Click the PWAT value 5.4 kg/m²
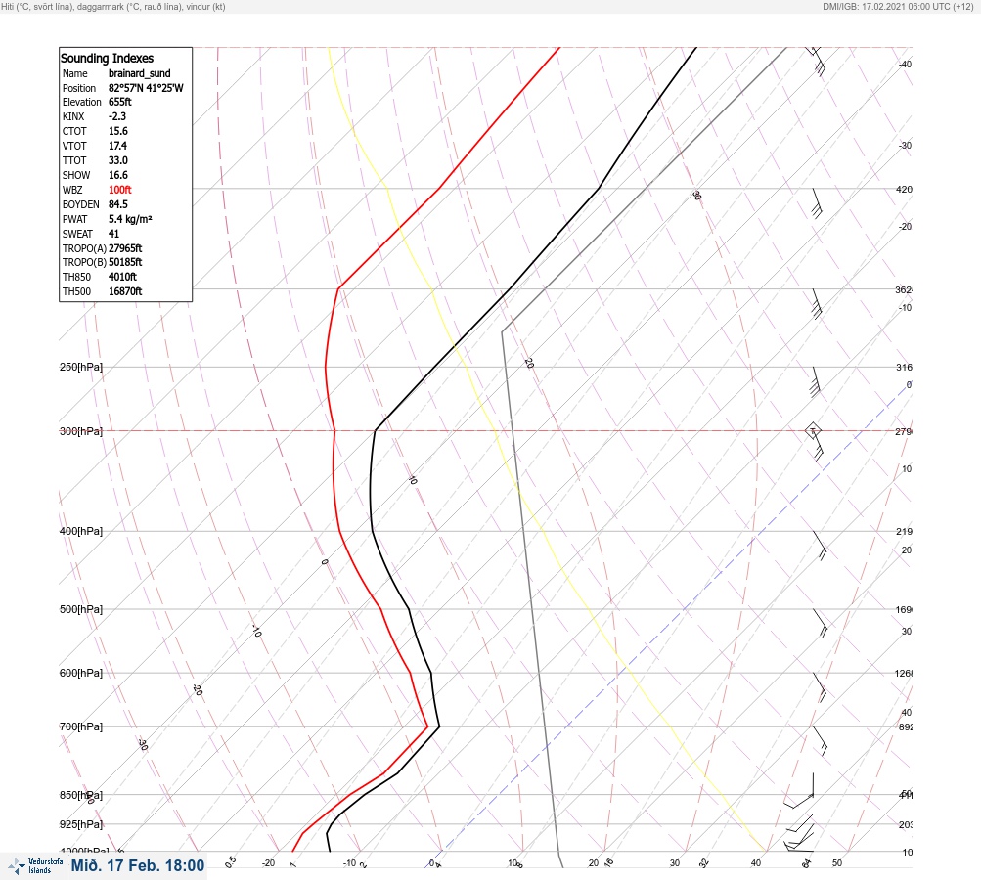Screen dimensions: 981x880 click(130, 219)
